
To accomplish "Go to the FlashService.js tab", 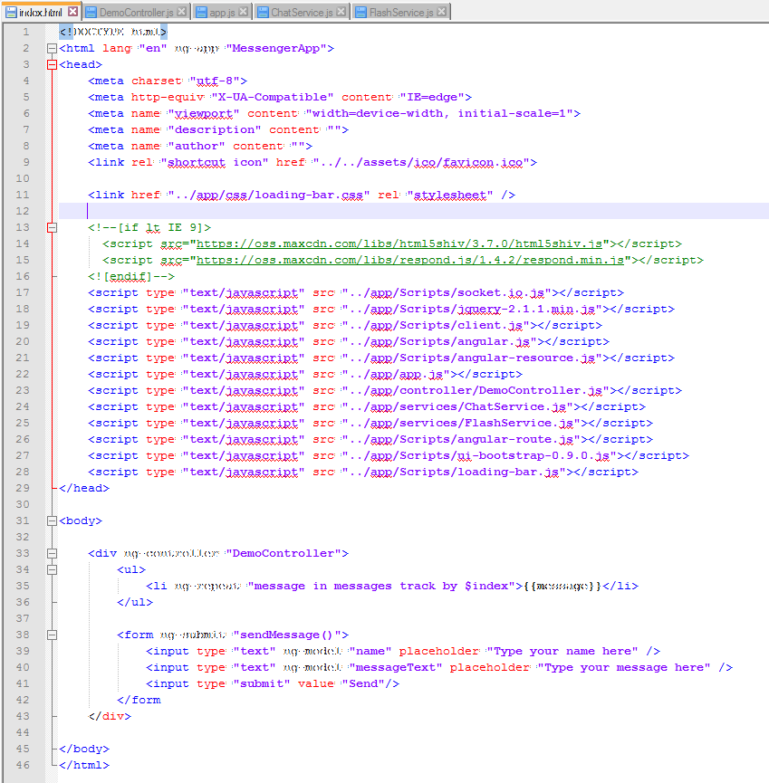I will pyautogui.click(x=401, y=12).
